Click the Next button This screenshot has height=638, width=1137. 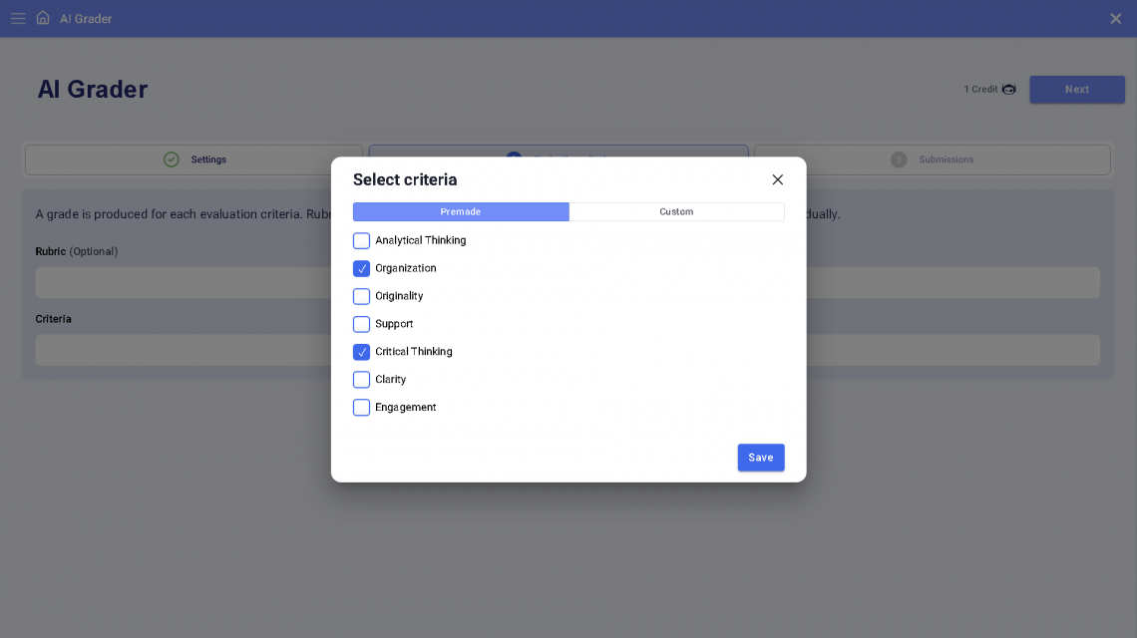pos(1077,89)
